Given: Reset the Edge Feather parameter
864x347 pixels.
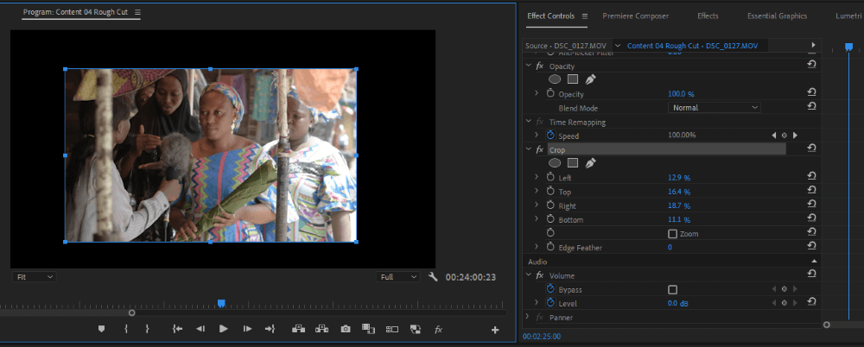Looking at the screenshot, I should 811,245.
